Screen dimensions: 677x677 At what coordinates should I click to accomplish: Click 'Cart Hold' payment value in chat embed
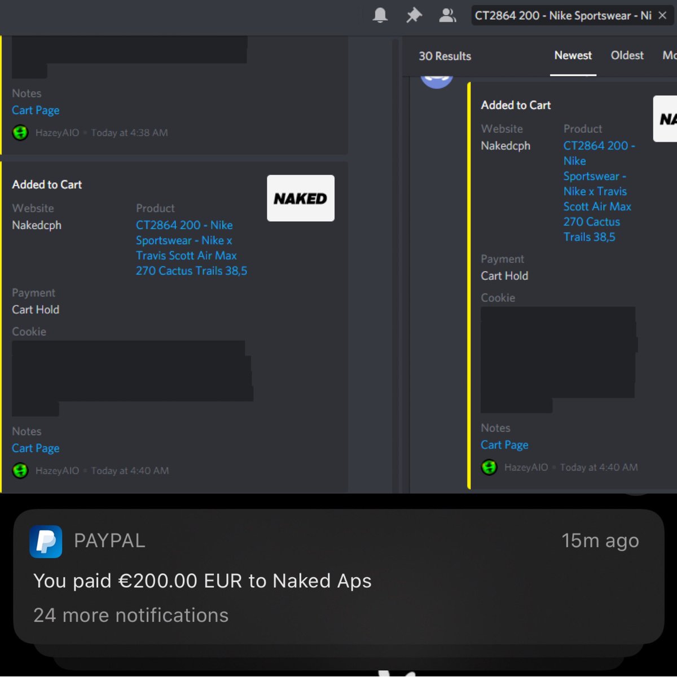[x=36, y=310]
